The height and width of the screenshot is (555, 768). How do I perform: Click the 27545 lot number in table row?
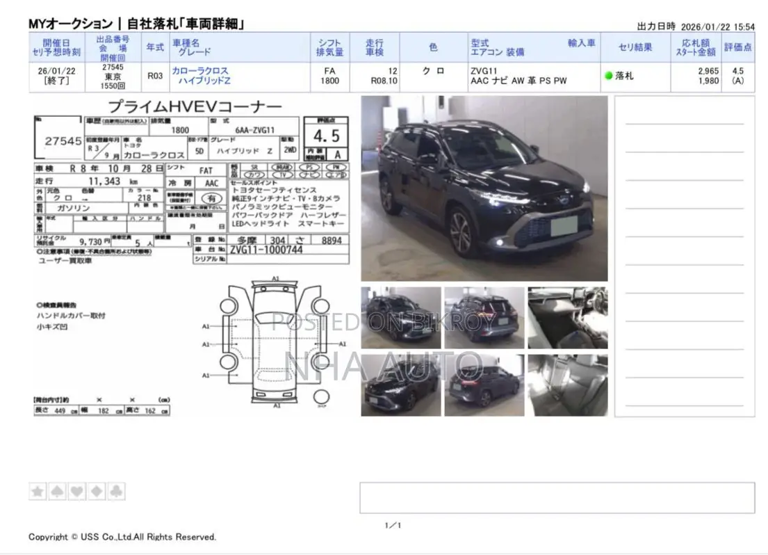(113, 67)
